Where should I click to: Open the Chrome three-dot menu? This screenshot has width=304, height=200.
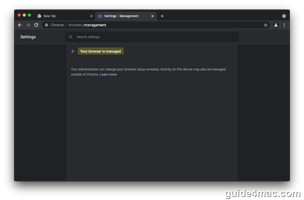tap(284, 25)
